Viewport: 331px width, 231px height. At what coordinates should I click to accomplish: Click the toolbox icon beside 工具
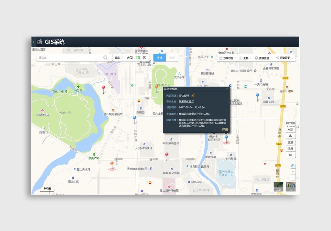point(240,58)
